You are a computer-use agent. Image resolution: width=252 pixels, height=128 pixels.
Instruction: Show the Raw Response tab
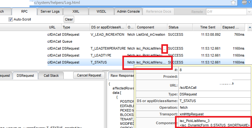[x=122, y=76]
